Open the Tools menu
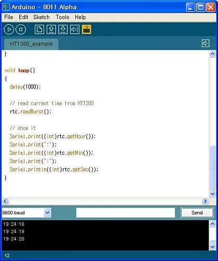 [62, 17]
